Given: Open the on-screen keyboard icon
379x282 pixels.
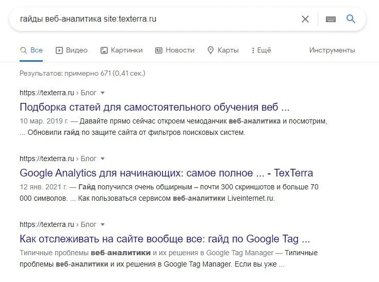Looking at the screenshot, I should 331,19.
